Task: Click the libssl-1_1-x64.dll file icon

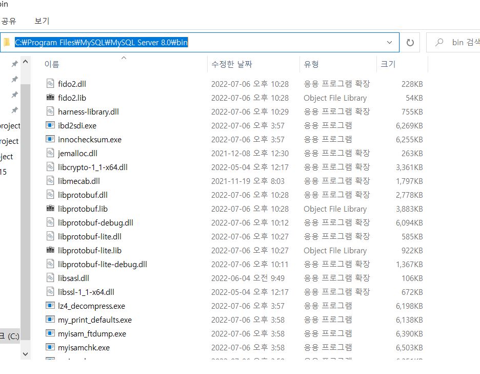Action: click(x=50, y=291)
